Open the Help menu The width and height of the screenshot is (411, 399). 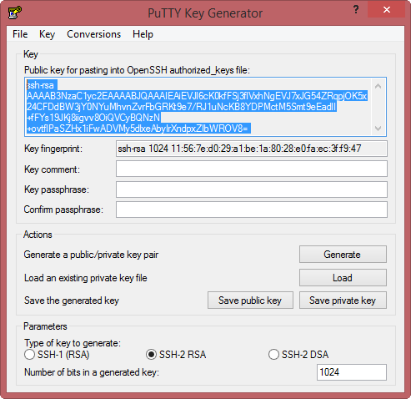coord(143,34)
